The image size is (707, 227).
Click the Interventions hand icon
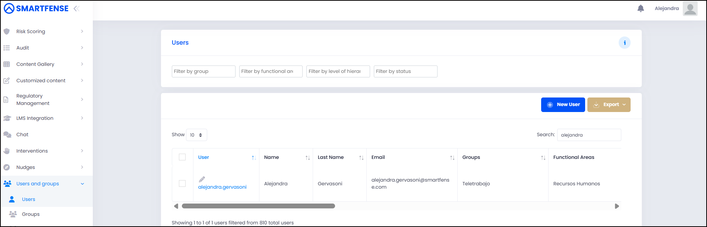click(x=7, y=151)
